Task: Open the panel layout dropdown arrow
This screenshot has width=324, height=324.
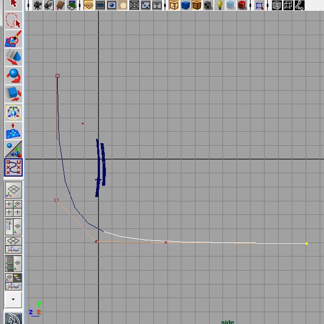Action: coord(13,299)
